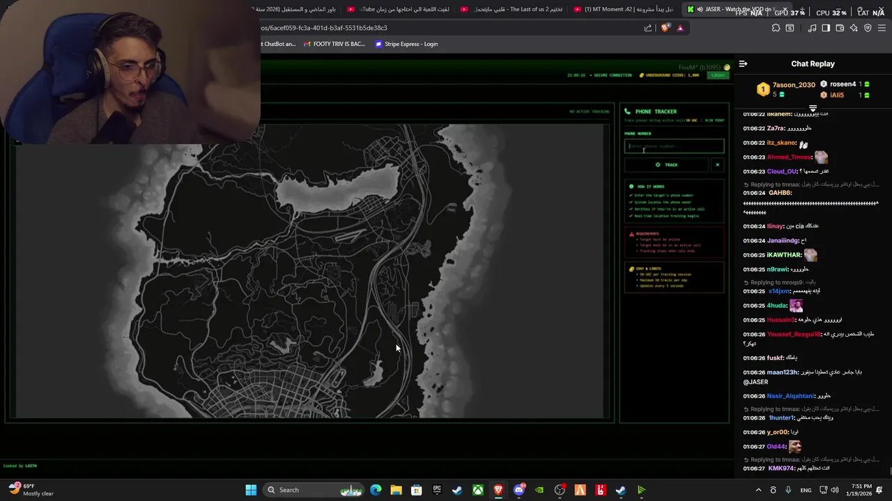Focus the phone number input field
The image size is (892, 501).
(674, 146)
